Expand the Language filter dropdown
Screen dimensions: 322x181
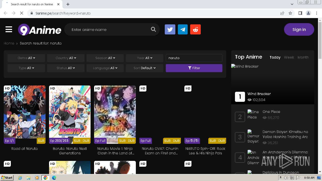pos(105,68)
